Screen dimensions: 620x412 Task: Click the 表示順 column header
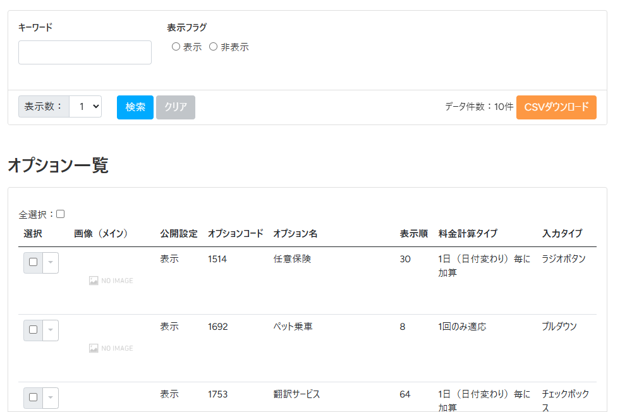[414, 234]
